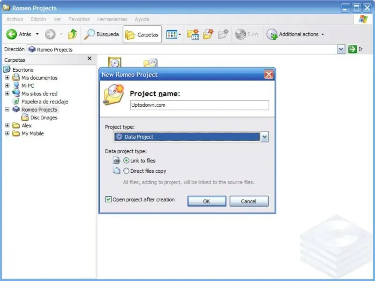Click the greyed-out folder star toolbar icon

coord(224,34)
